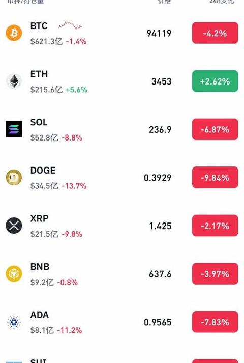Screen dimensions: 244x363
Task: Click the ADA -7.83% change badge
Action: tap(215, 322)
